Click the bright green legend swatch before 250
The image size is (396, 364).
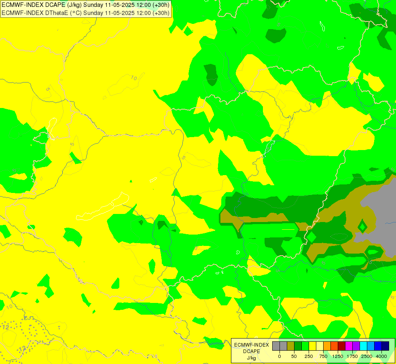click(x=305, y=346)
